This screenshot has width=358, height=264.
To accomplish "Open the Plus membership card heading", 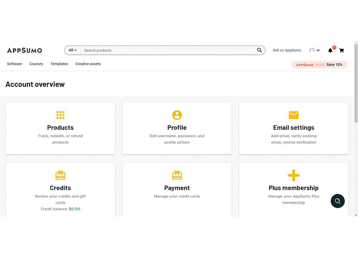I will pyautogui.click(x=294, y=188).
